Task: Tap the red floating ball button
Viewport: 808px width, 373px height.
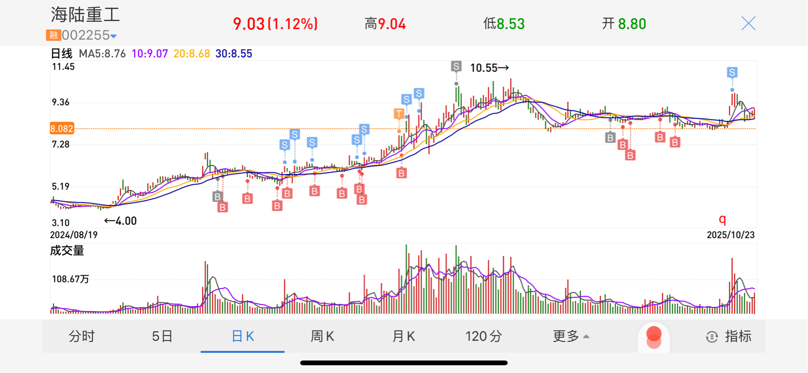Action: click(x=654, y=337)
